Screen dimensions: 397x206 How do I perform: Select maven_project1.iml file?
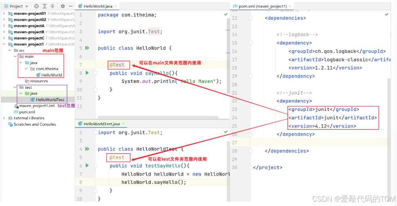coord(34,106)
